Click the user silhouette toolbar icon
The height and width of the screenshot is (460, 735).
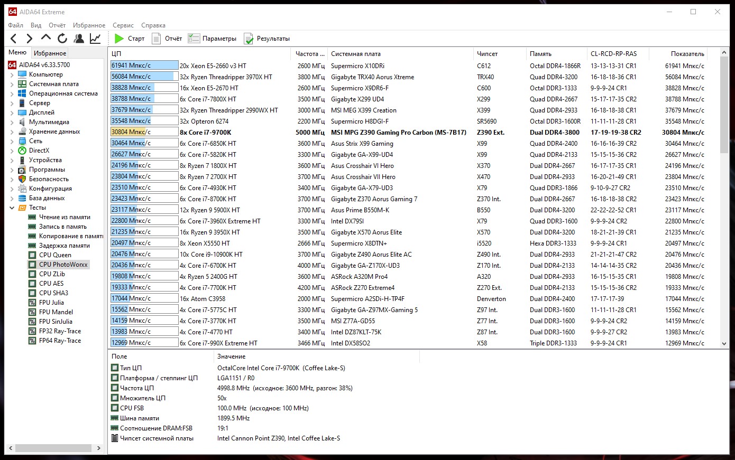pos(79,38)
